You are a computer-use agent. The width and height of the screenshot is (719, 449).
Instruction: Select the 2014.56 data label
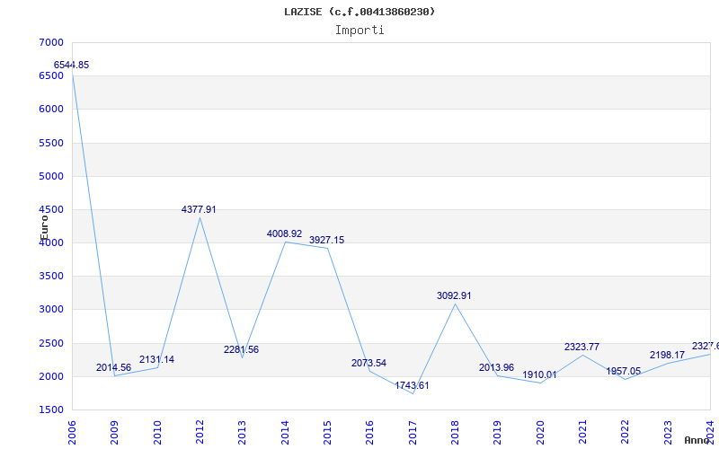click(114, 367)
